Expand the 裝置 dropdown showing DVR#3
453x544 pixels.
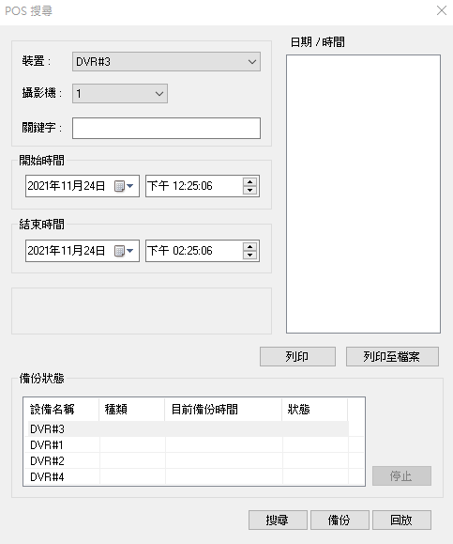point(166,62)
